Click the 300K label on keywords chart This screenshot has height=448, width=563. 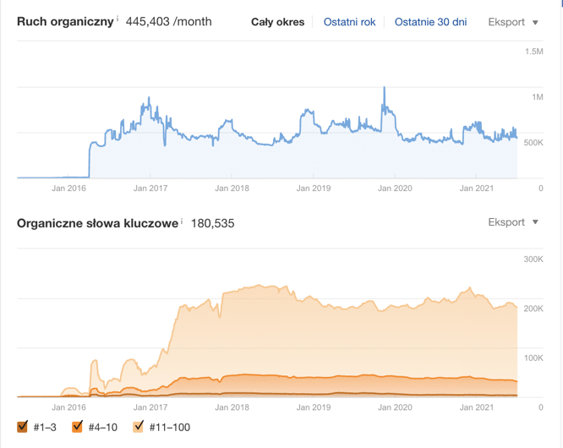pyautogui.click(x=533, y=260)
